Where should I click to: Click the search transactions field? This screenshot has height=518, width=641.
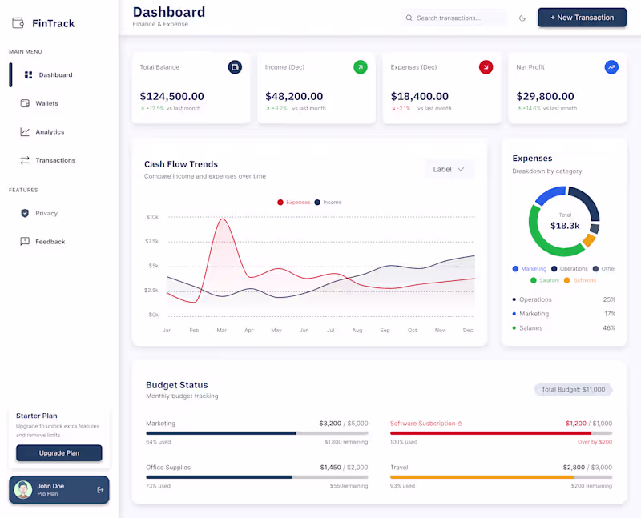453,17
